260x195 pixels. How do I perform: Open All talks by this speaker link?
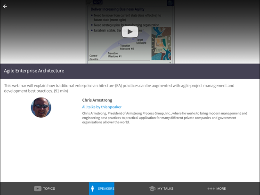pyautogui.click(x=102, y=107)
